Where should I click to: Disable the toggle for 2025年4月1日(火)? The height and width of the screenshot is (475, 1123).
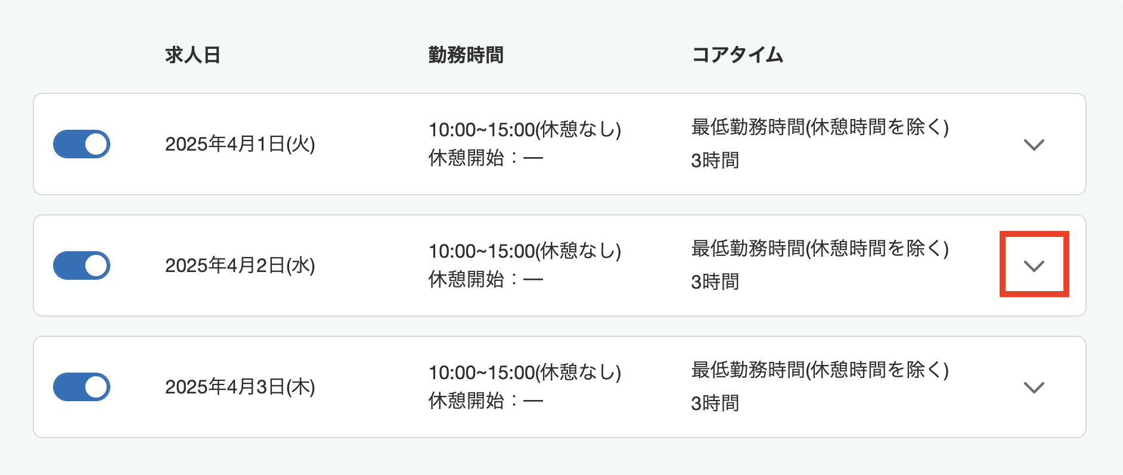click(81, 143)
